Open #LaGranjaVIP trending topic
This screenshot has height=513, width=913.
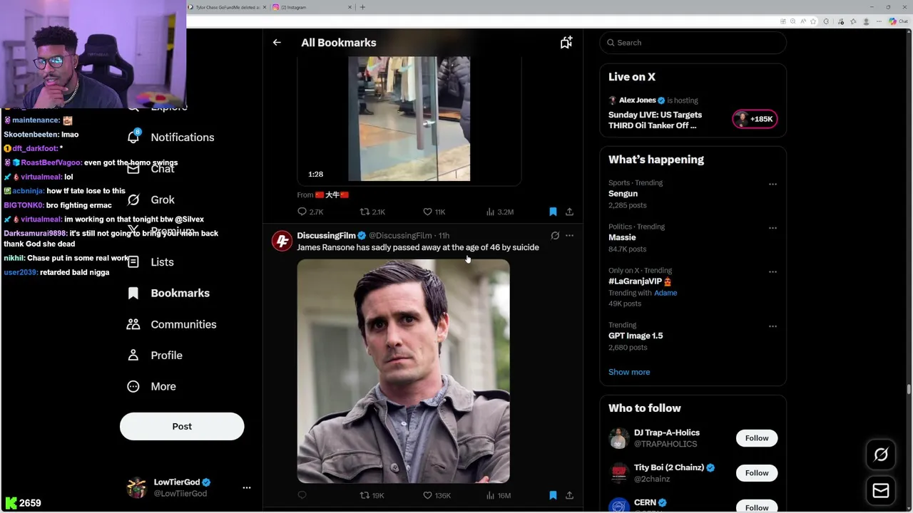[639, 281]
